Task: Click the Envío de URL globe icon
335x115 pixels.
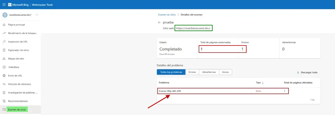Action: 4,76
